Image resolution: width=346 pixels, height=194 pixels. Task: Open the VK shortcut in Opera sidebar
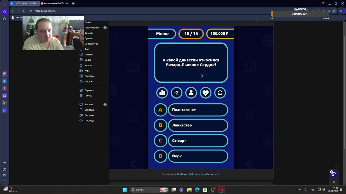4,81
